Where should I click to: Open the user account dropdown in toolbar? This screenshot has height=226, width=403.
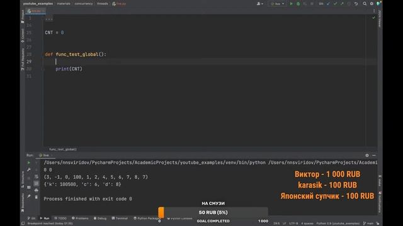260,4
